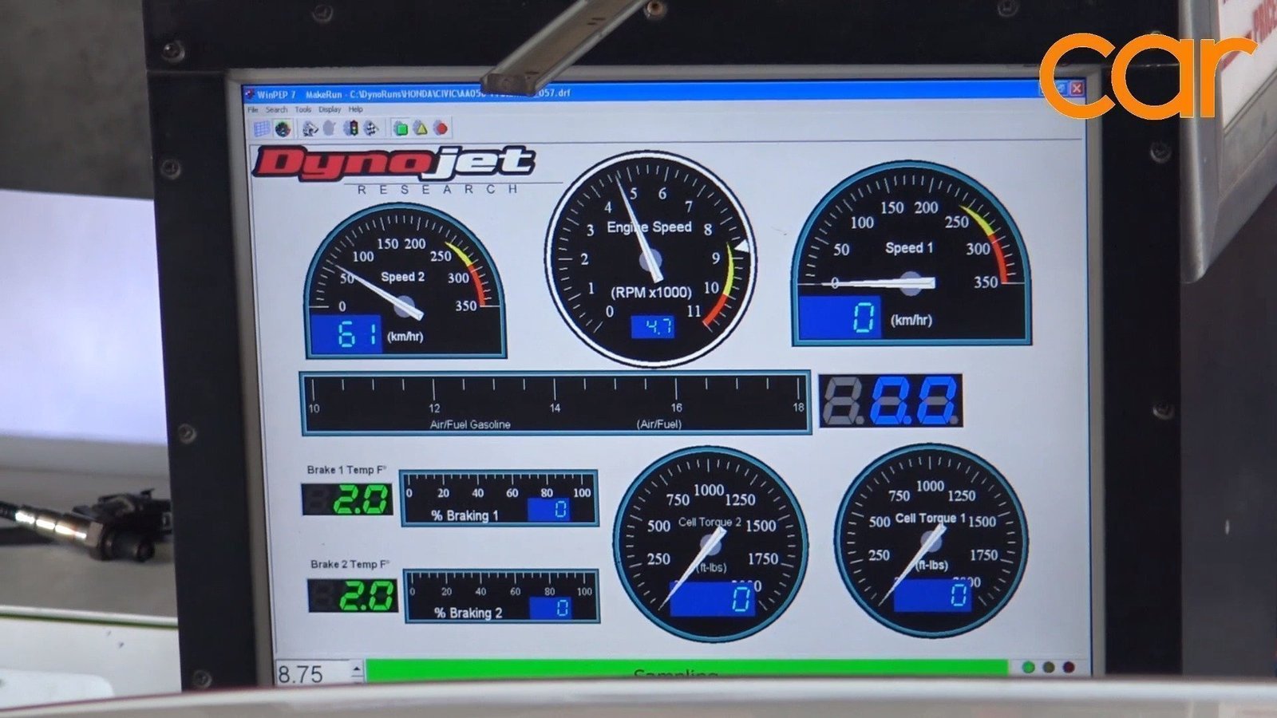This screenshot has width=1277, height=718.
Task: Open the Help menu
Action: 355,110
